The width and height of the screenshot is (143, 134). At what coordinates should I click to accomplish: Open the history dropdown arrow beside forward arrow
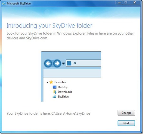pyautogui.click(x=63, y=63)
